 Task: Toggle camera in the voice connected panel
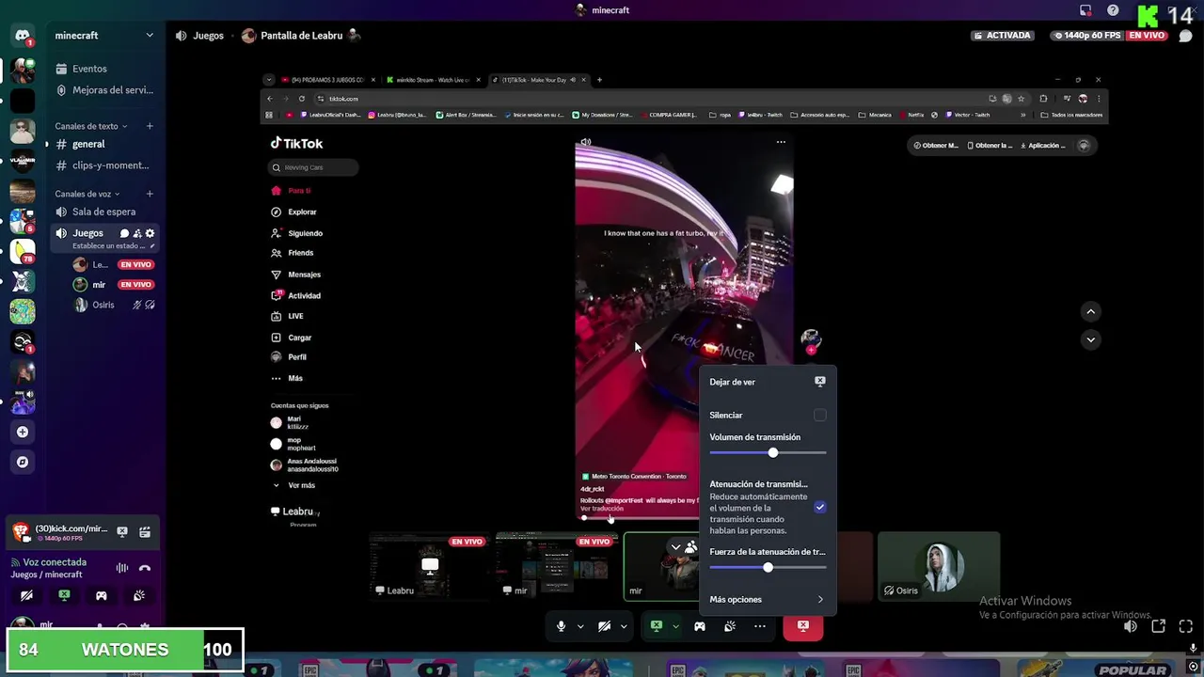(26, 595)
